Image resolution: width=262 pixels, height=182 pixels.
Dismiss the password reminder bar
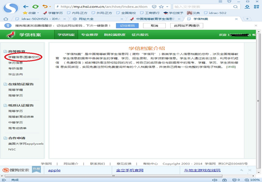[256, 25]
